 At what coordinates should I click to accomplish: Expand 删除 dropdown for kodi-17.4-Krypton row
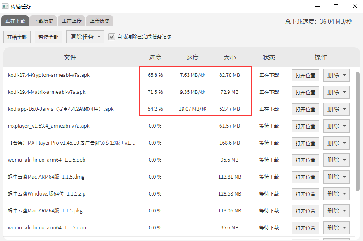tap(337, 75)
